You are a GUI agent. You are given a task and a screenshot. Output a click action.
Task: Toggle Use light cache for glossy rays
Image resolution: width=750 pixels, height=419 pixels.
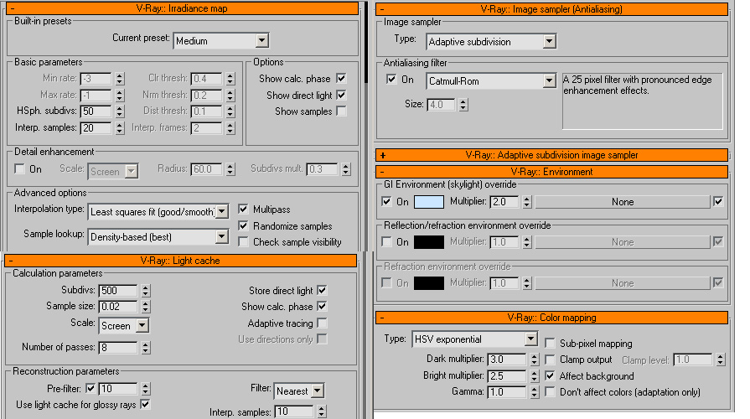pyautogui.click(x=145, y=405)
